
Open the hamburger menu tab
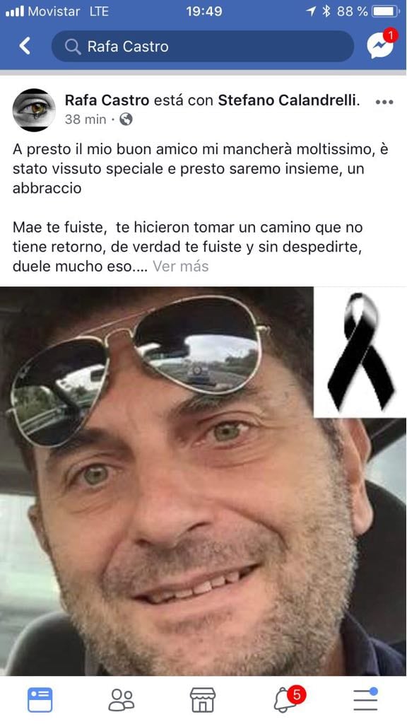pyautogui.click(x=366, y=699)
